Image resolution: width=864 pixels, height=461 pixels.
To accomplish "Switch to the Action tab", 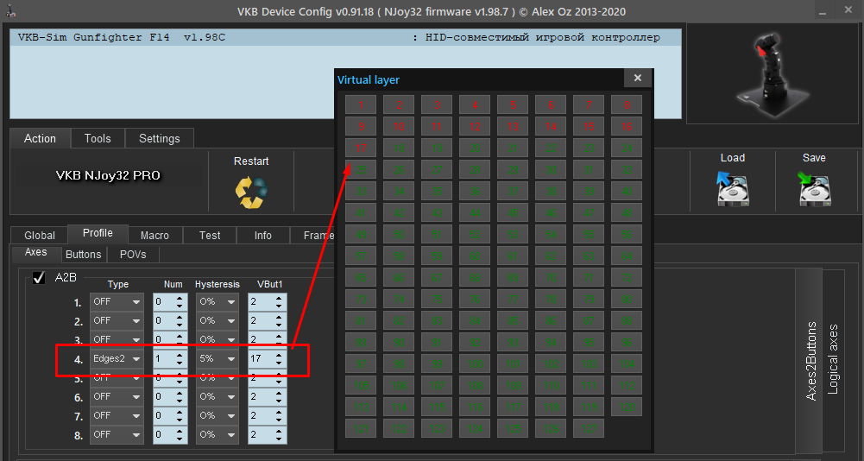I will (x=40, y=138).
